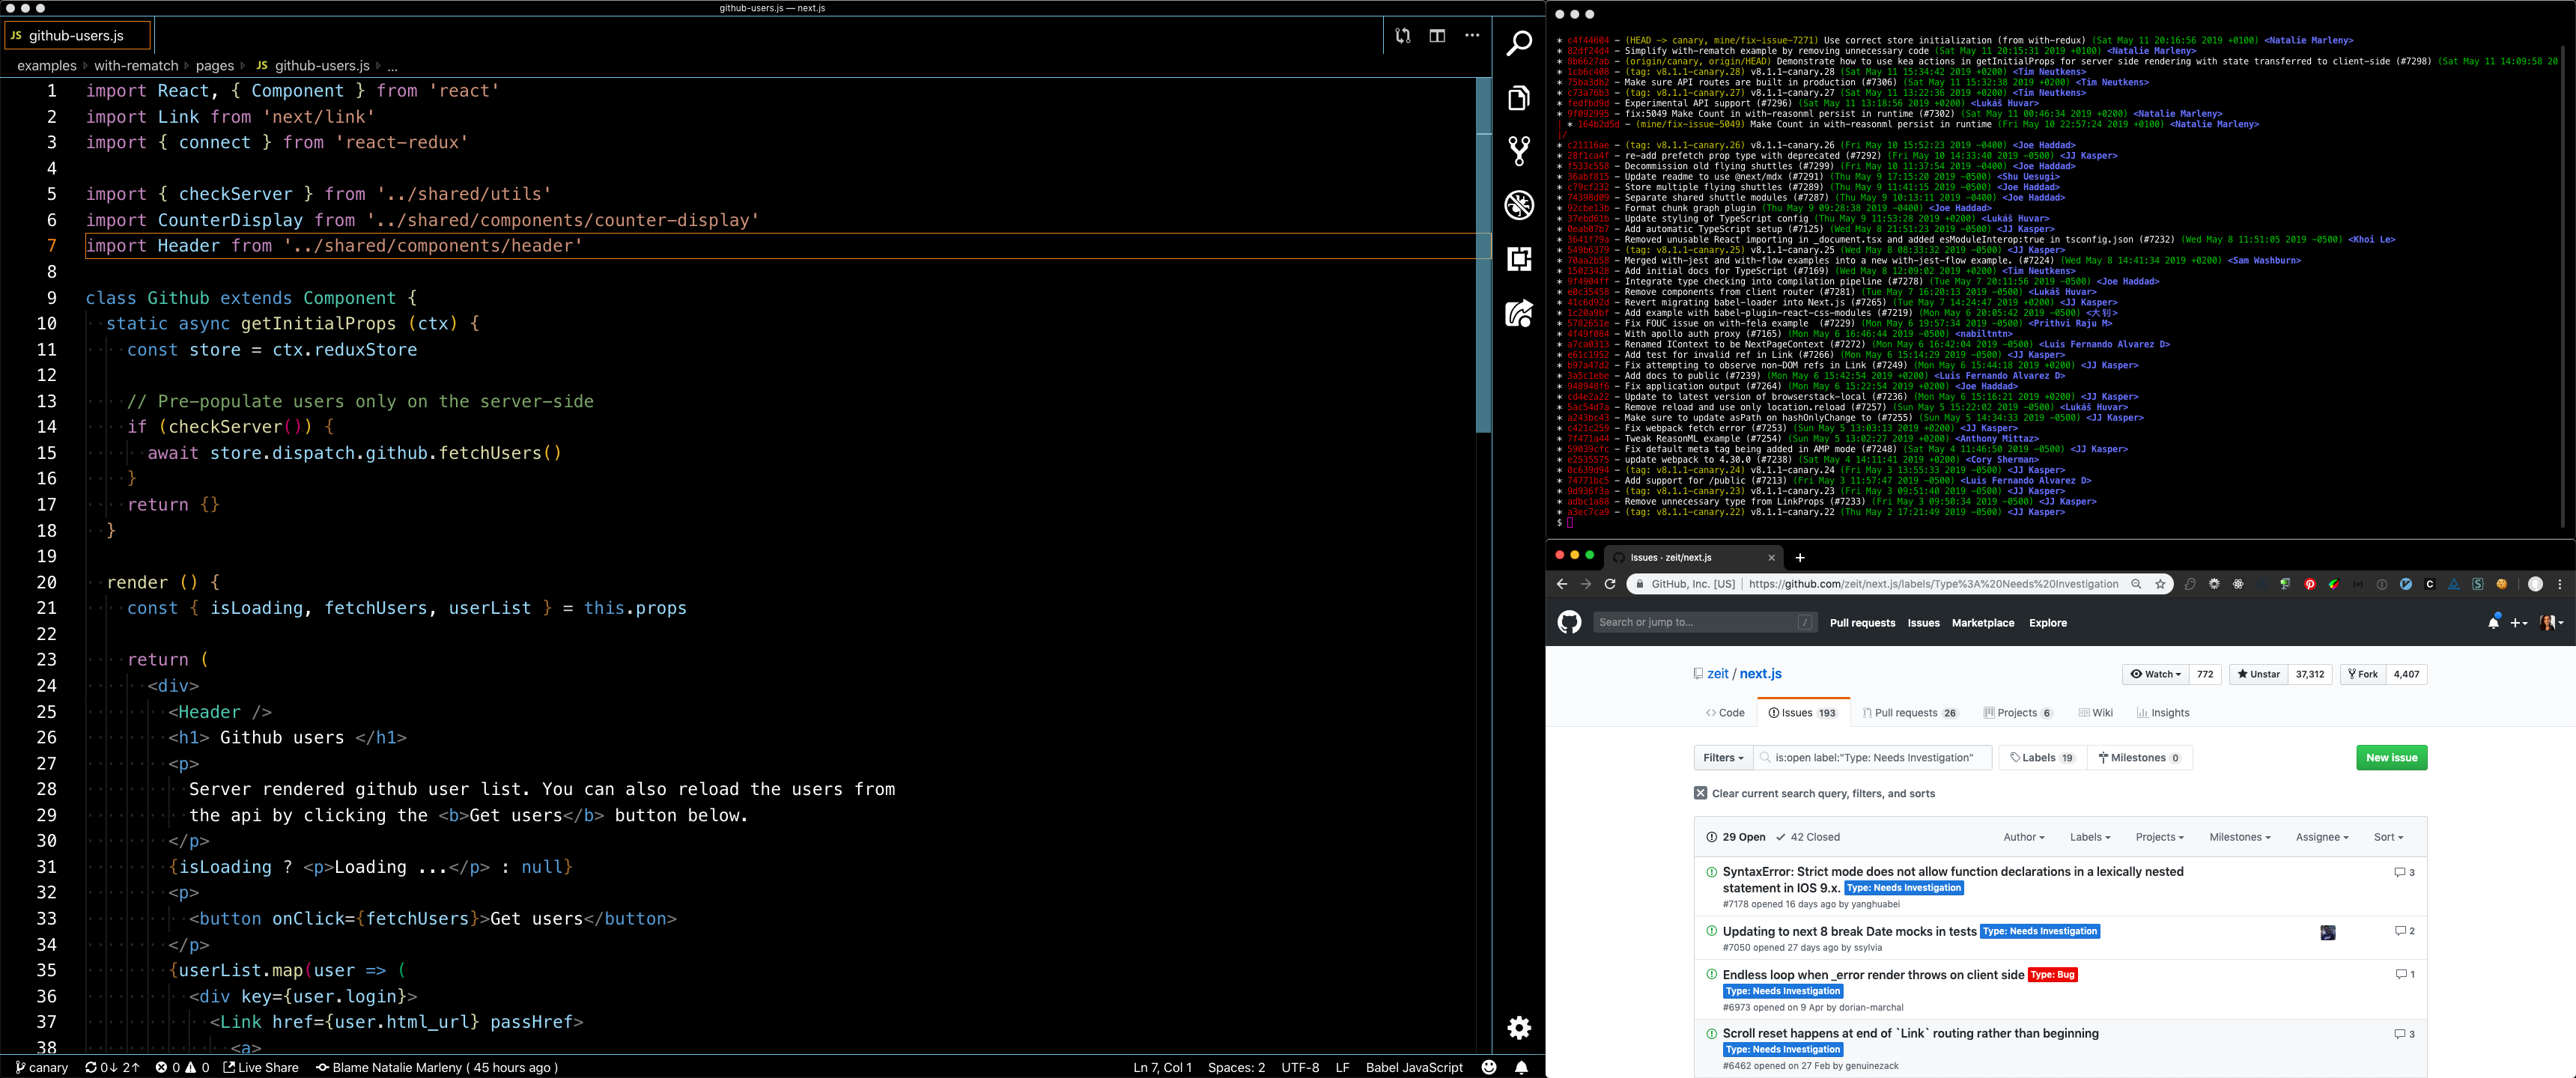Open the Manage gear in VS Code
This screenshot has width=2576, height=1078.
coord(1519,1027)
